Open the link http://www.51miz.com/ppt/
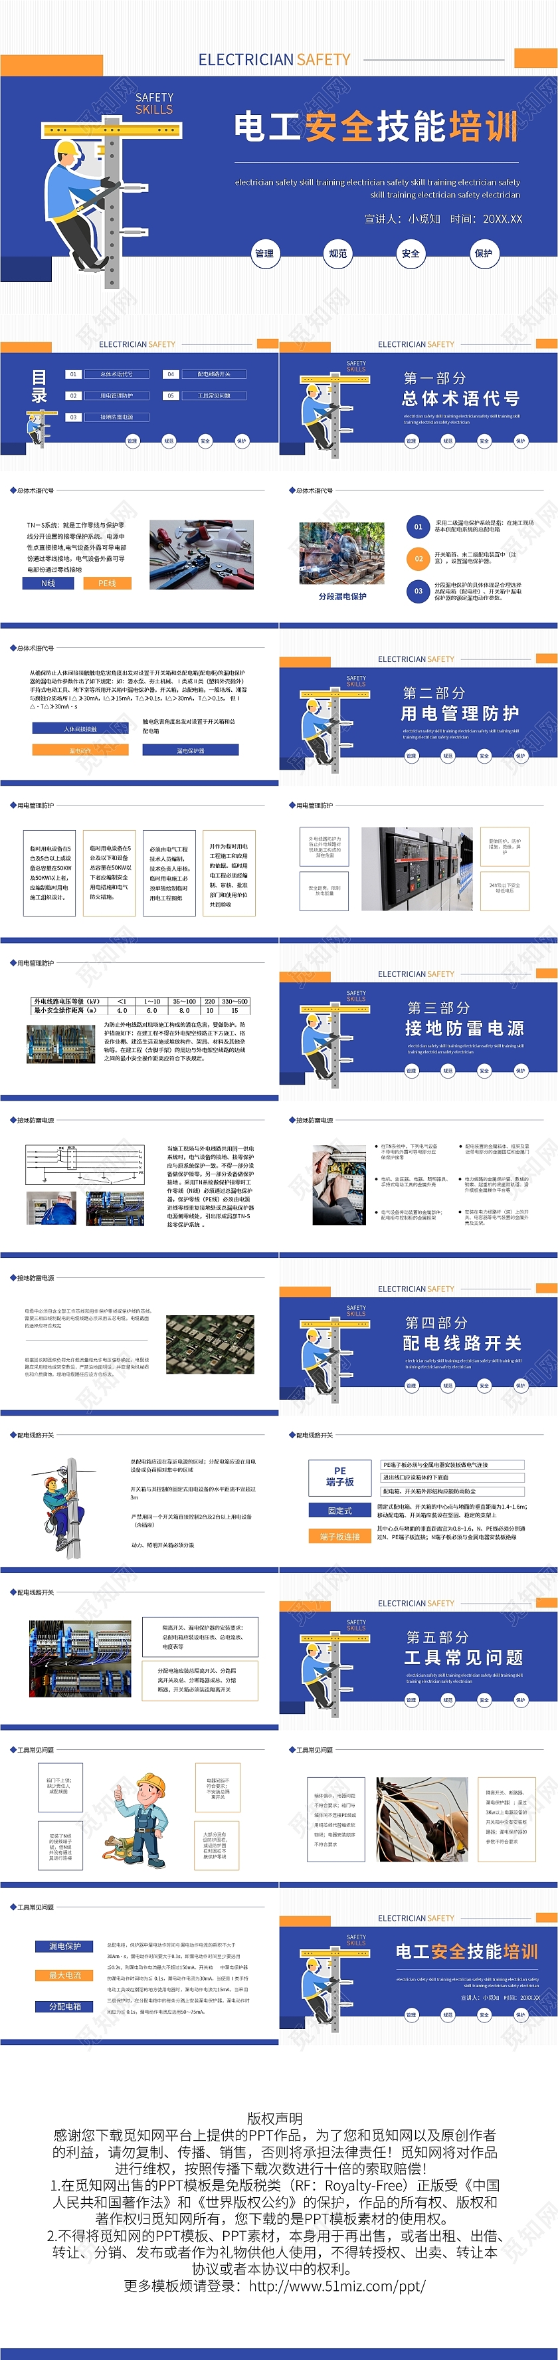 click(337, 2286)
